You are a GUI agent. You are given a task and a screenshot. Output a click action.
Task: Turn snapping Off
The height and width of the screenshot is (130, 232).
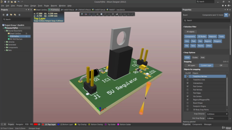point(221,65)
